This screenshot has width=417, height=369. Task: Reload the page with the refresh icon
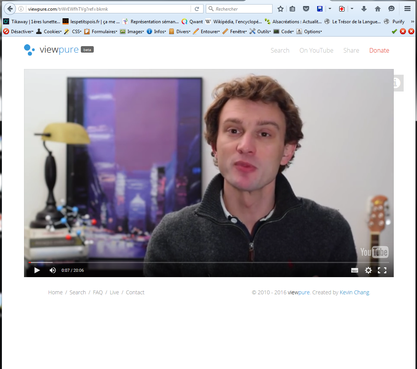(x=197, y=9)
